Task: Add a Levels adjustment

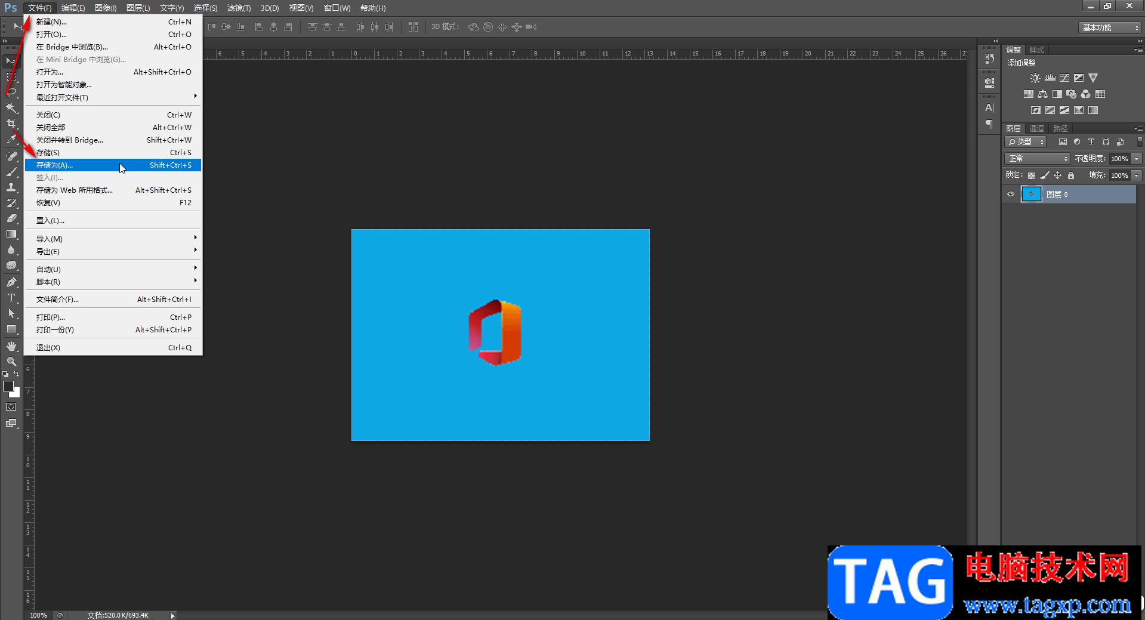Action: 1050,78
